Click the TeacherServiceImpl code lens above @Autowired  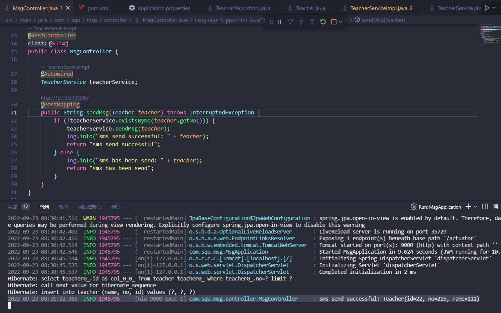67,67
